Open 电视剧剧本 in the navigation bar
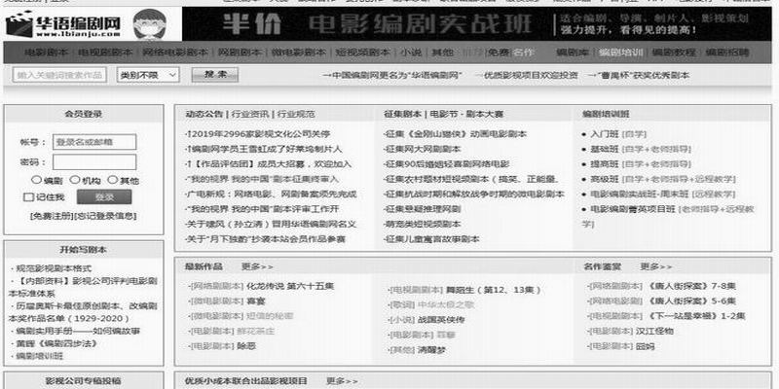Screen dimensions: 779x389 point(105,53)
